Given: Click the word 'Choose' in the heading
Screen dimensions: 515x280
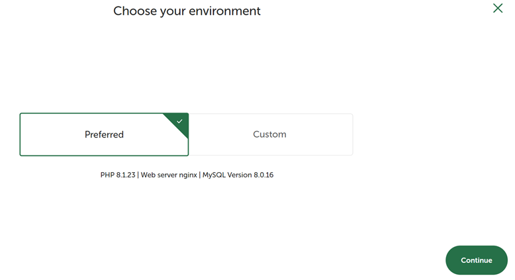Looking at the screenshot, I should pos(132,11).
